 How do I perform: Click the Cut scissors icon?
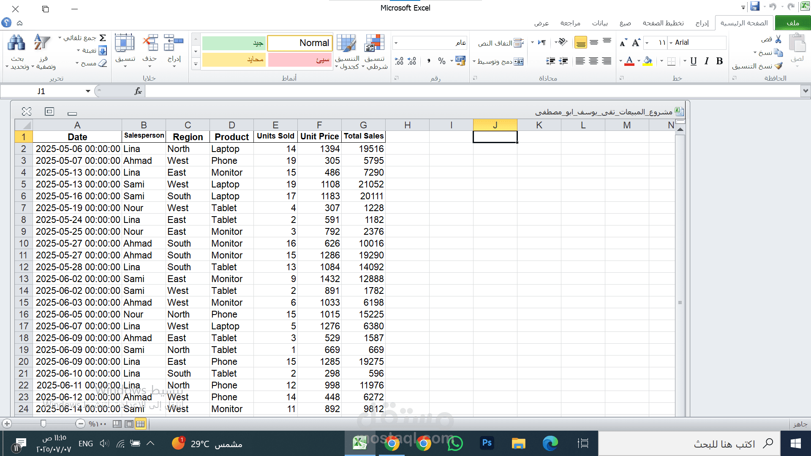pos(778,39)
